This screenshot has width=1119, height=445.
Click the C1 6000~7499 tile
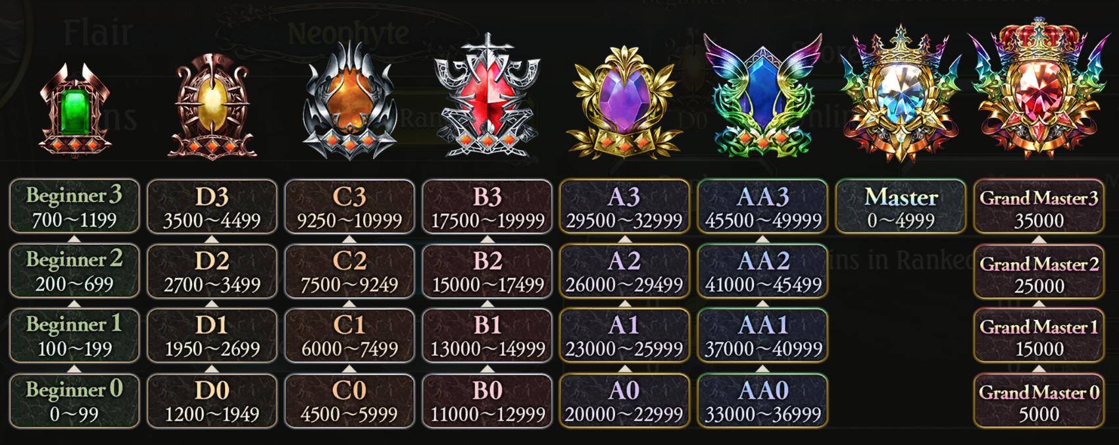349,336
